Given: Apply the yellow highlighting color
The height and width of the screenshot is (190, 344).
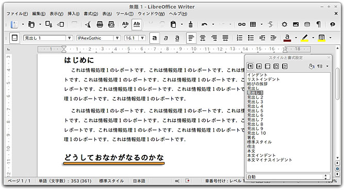Looking at the screenshot, I should click(x=304, y=38).
